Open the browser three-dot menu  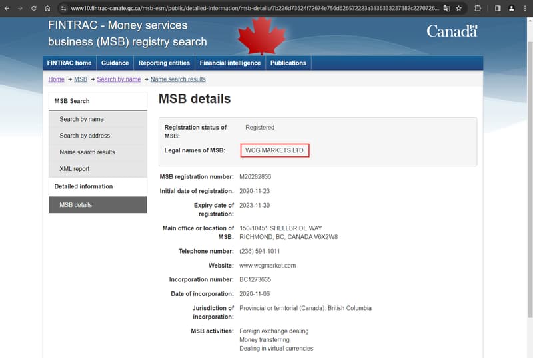(x=524, y=8)
